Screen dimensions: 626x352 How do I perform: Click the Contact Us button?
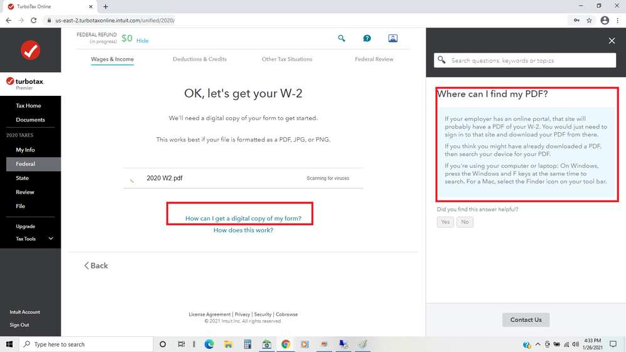point(526,319)
